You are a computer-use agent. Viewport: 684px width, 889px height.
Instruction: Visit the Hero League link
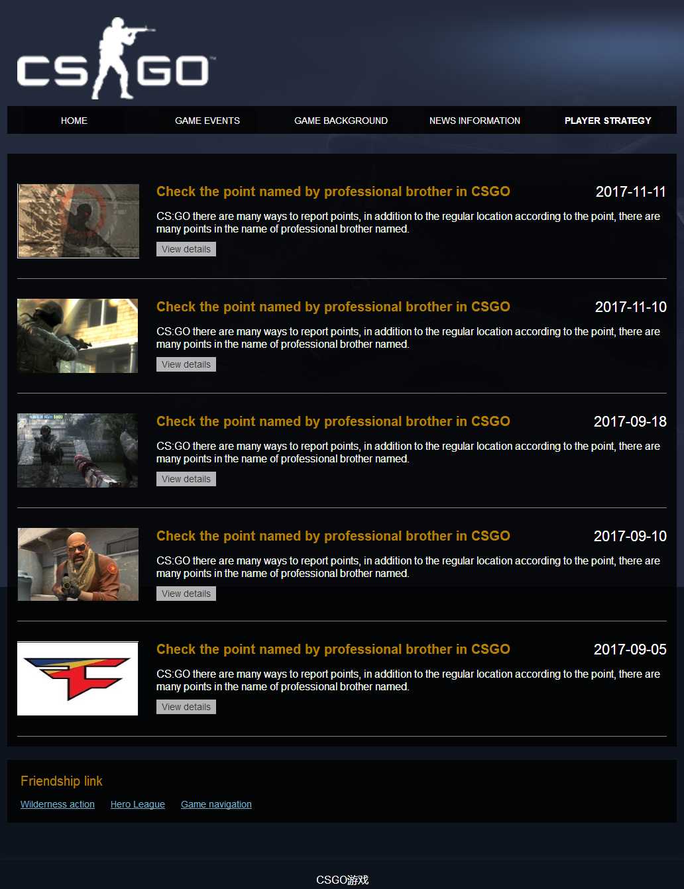138,804
